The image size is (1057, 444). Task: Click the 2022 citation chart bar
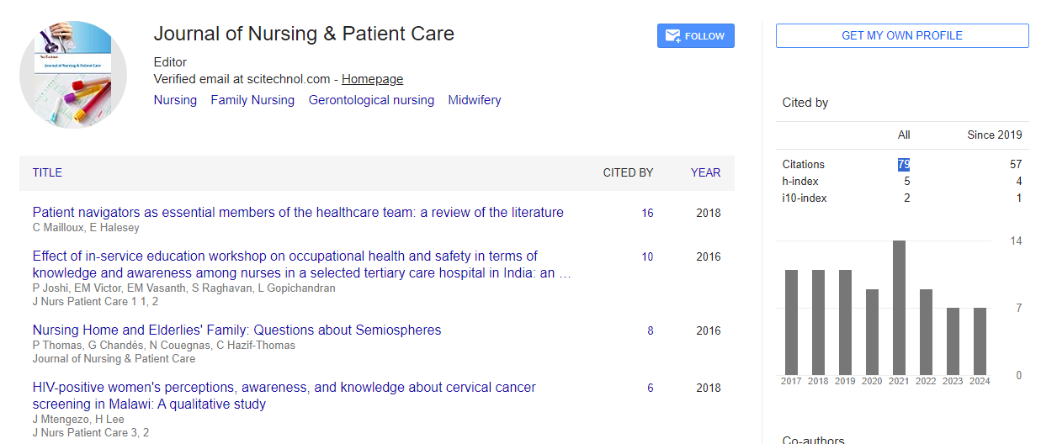pyautogui.click(x=926, y=332)
